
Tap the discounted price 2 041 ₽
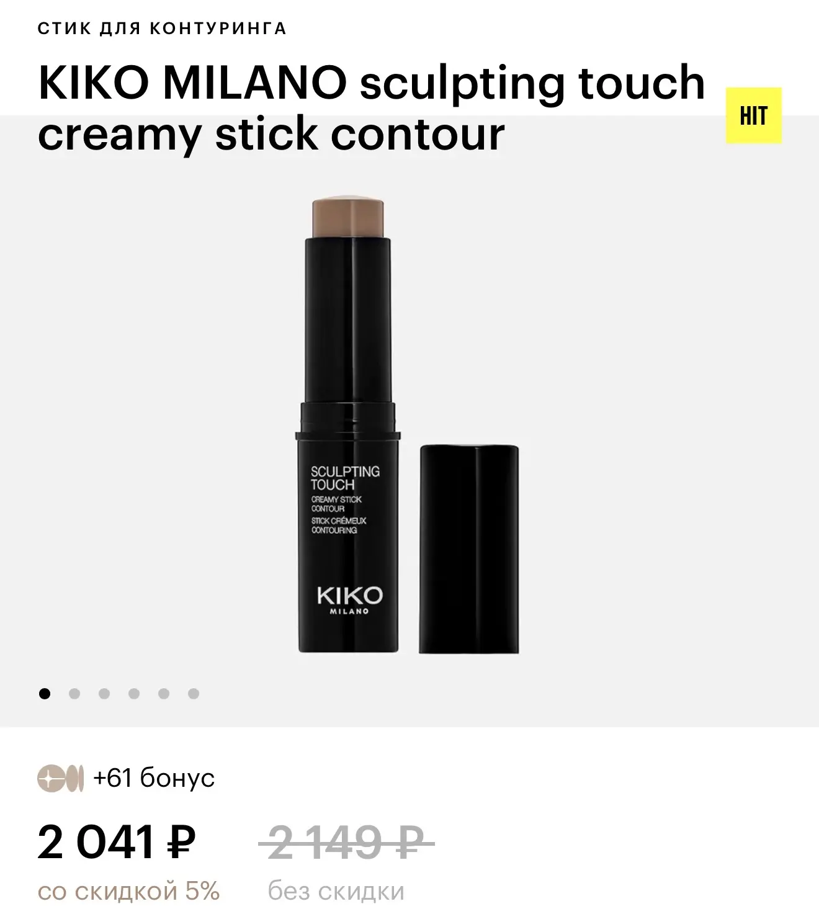(x=117, y=843)
